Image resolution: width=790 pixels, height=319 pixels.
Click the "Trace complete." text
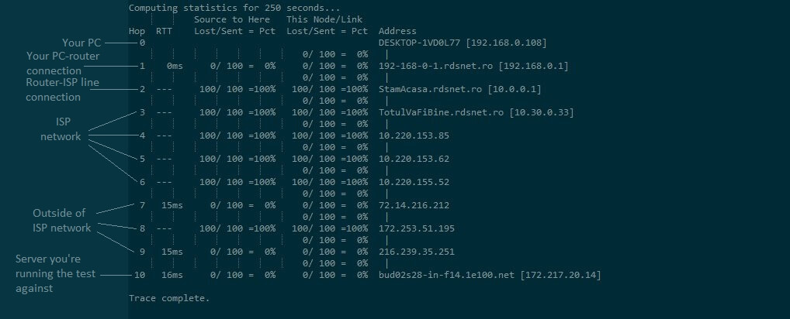tap(169, 298)
